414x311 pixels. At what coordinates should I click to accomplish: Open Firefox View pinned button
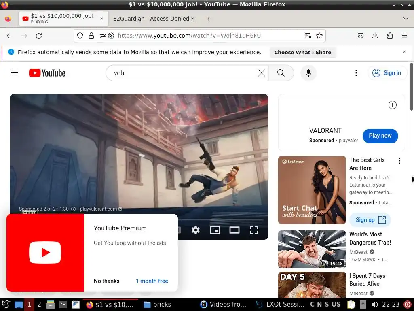[8, 19]
